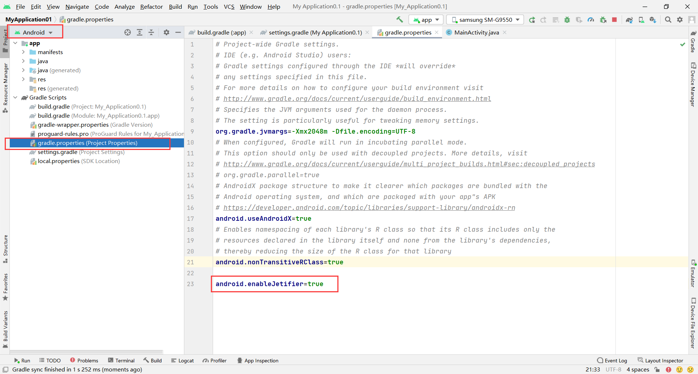Switch to the MainActivity.java tab

(x=476, y=32)
